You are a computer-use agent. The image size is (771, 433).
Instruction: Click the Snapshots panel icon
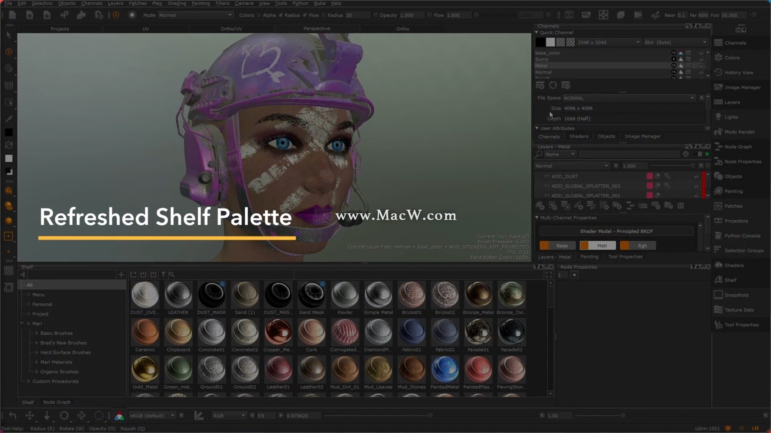[x=718, y=295]
